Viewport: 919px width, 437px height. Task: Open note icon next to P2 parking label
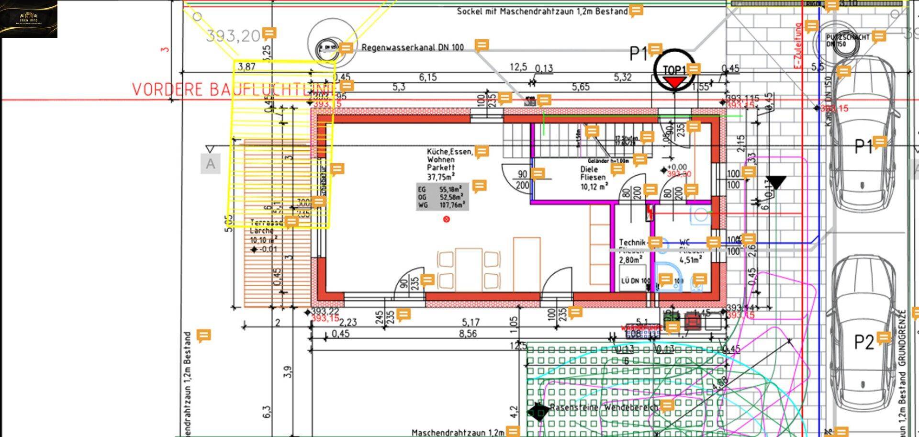(884, 338)
